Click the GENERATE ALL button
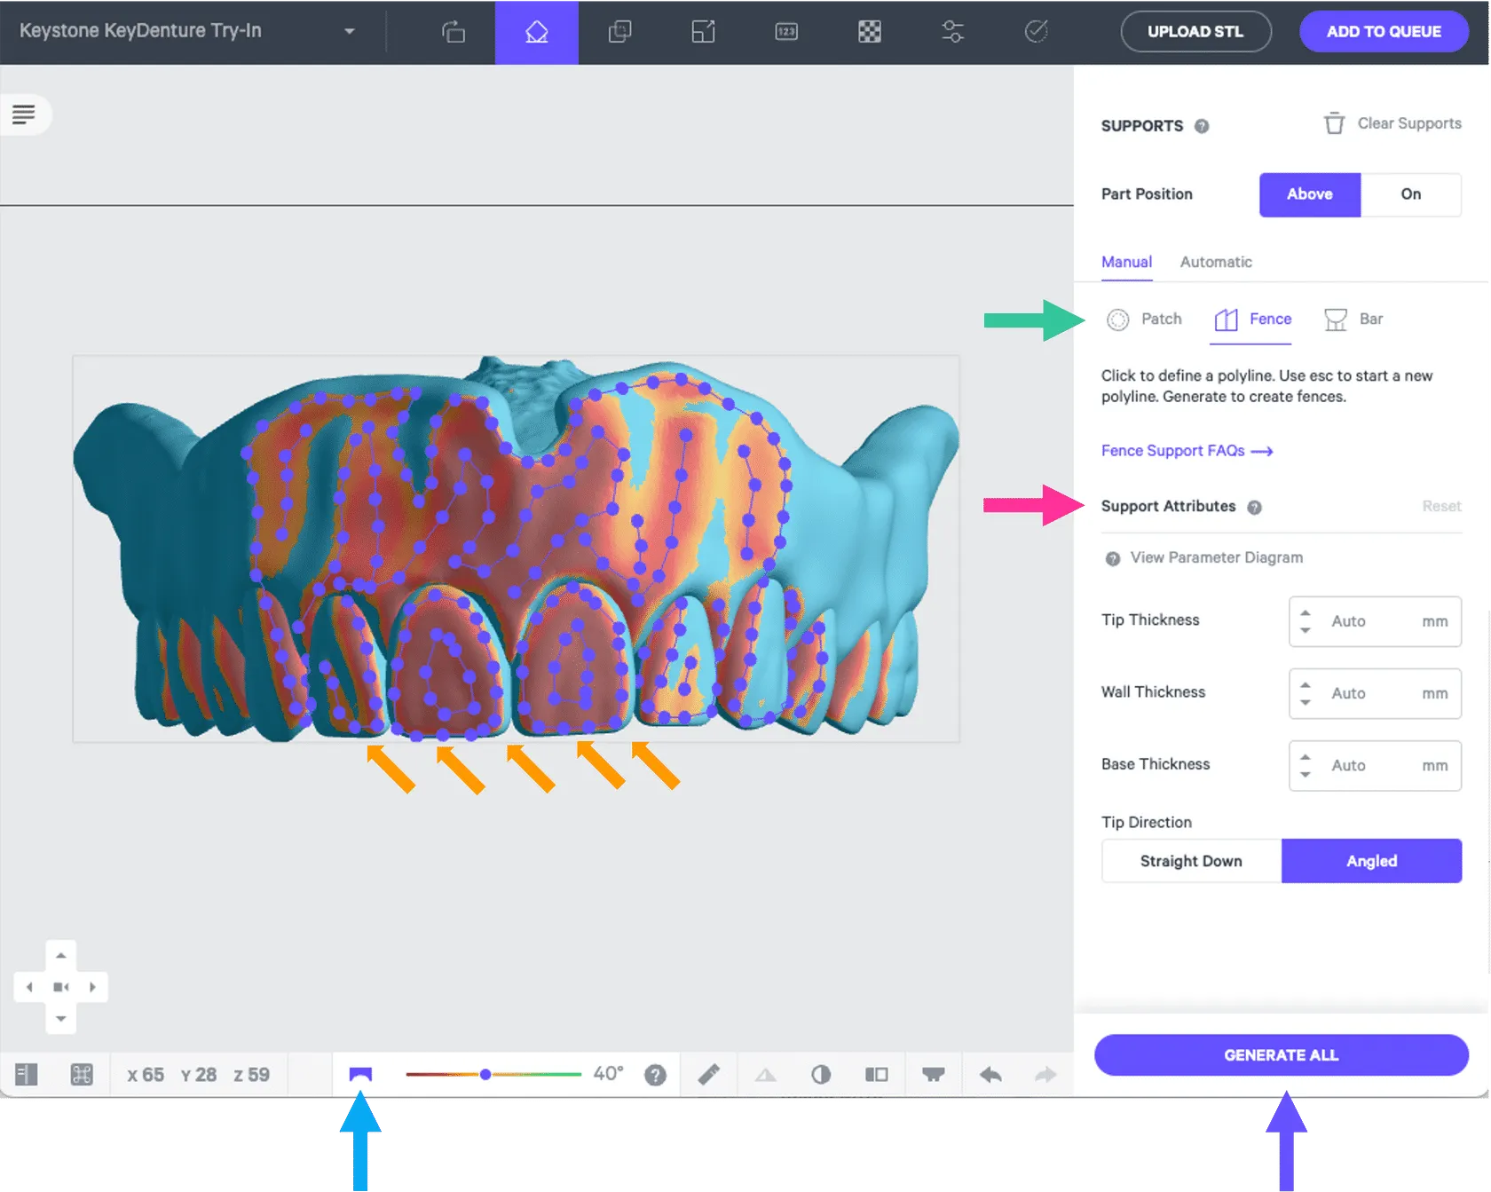This screenshot has height=1192, width=1491. pyautogui.click(x=1282, y=1055)
